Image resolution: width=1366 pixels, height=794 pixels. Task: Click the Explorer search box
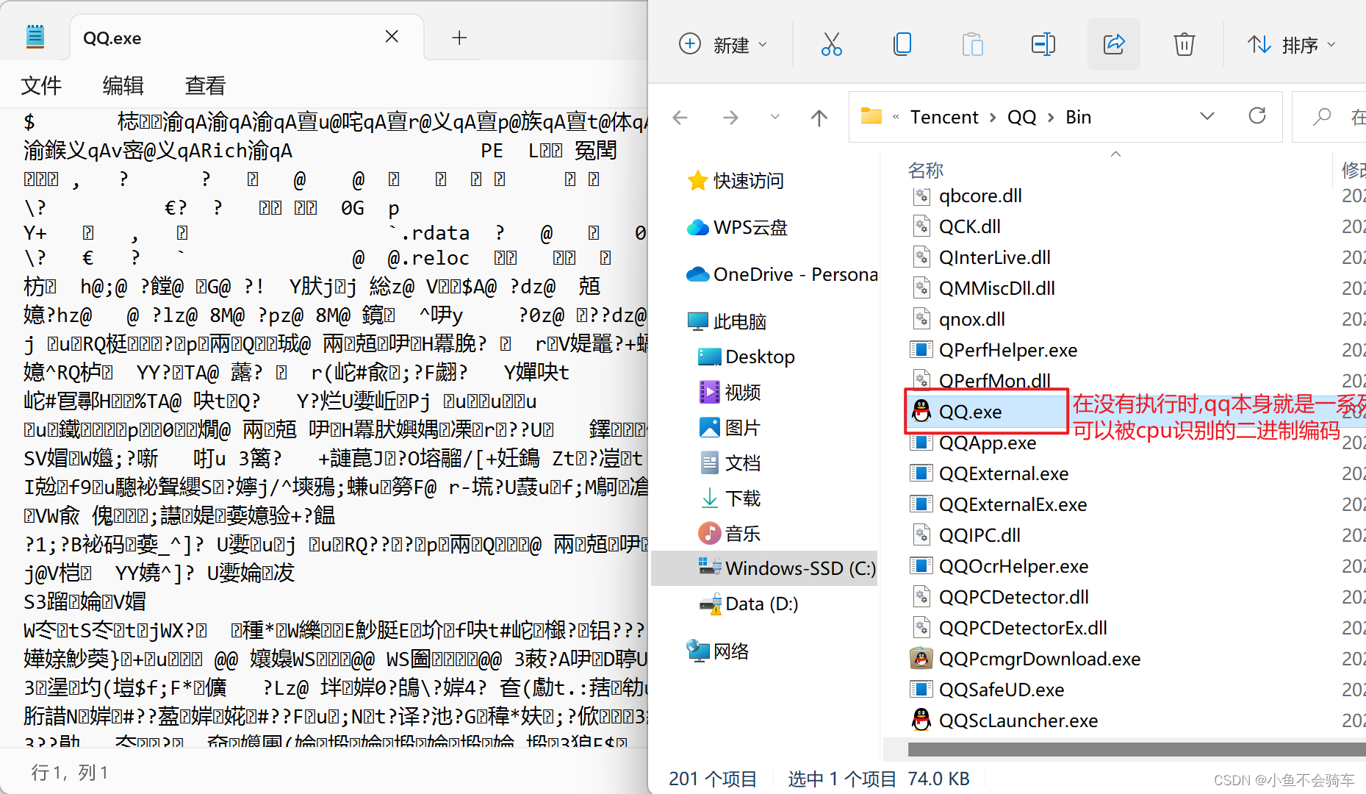click(x=1330, y=117)
